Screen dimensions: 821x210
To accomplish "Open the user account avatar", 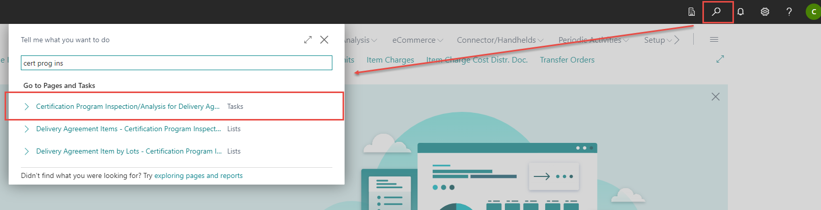I will (813, 12).
